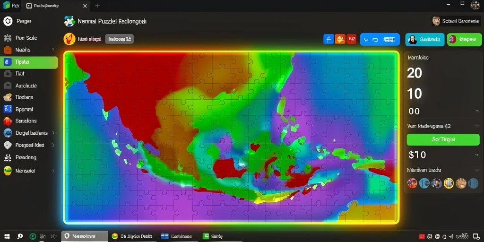This screenshot has width=484, height=242.
Task: Click the first player avatar under Nliartvan Urads
Action: pyautogui.click(x=412, y=183)
